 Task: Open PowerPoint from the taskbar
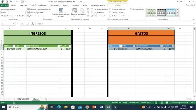pyautogui.click(x=94, y=107)
